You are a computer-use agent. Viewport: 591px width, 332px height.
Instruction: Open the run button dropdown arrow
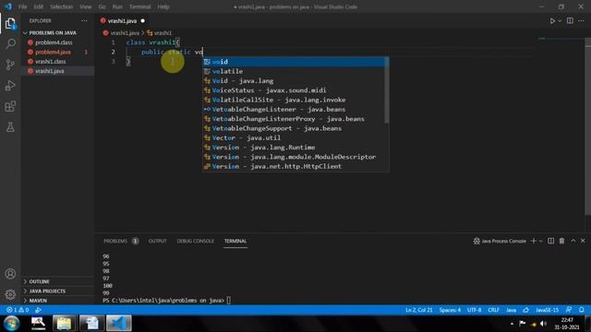(x=560, y=20)
